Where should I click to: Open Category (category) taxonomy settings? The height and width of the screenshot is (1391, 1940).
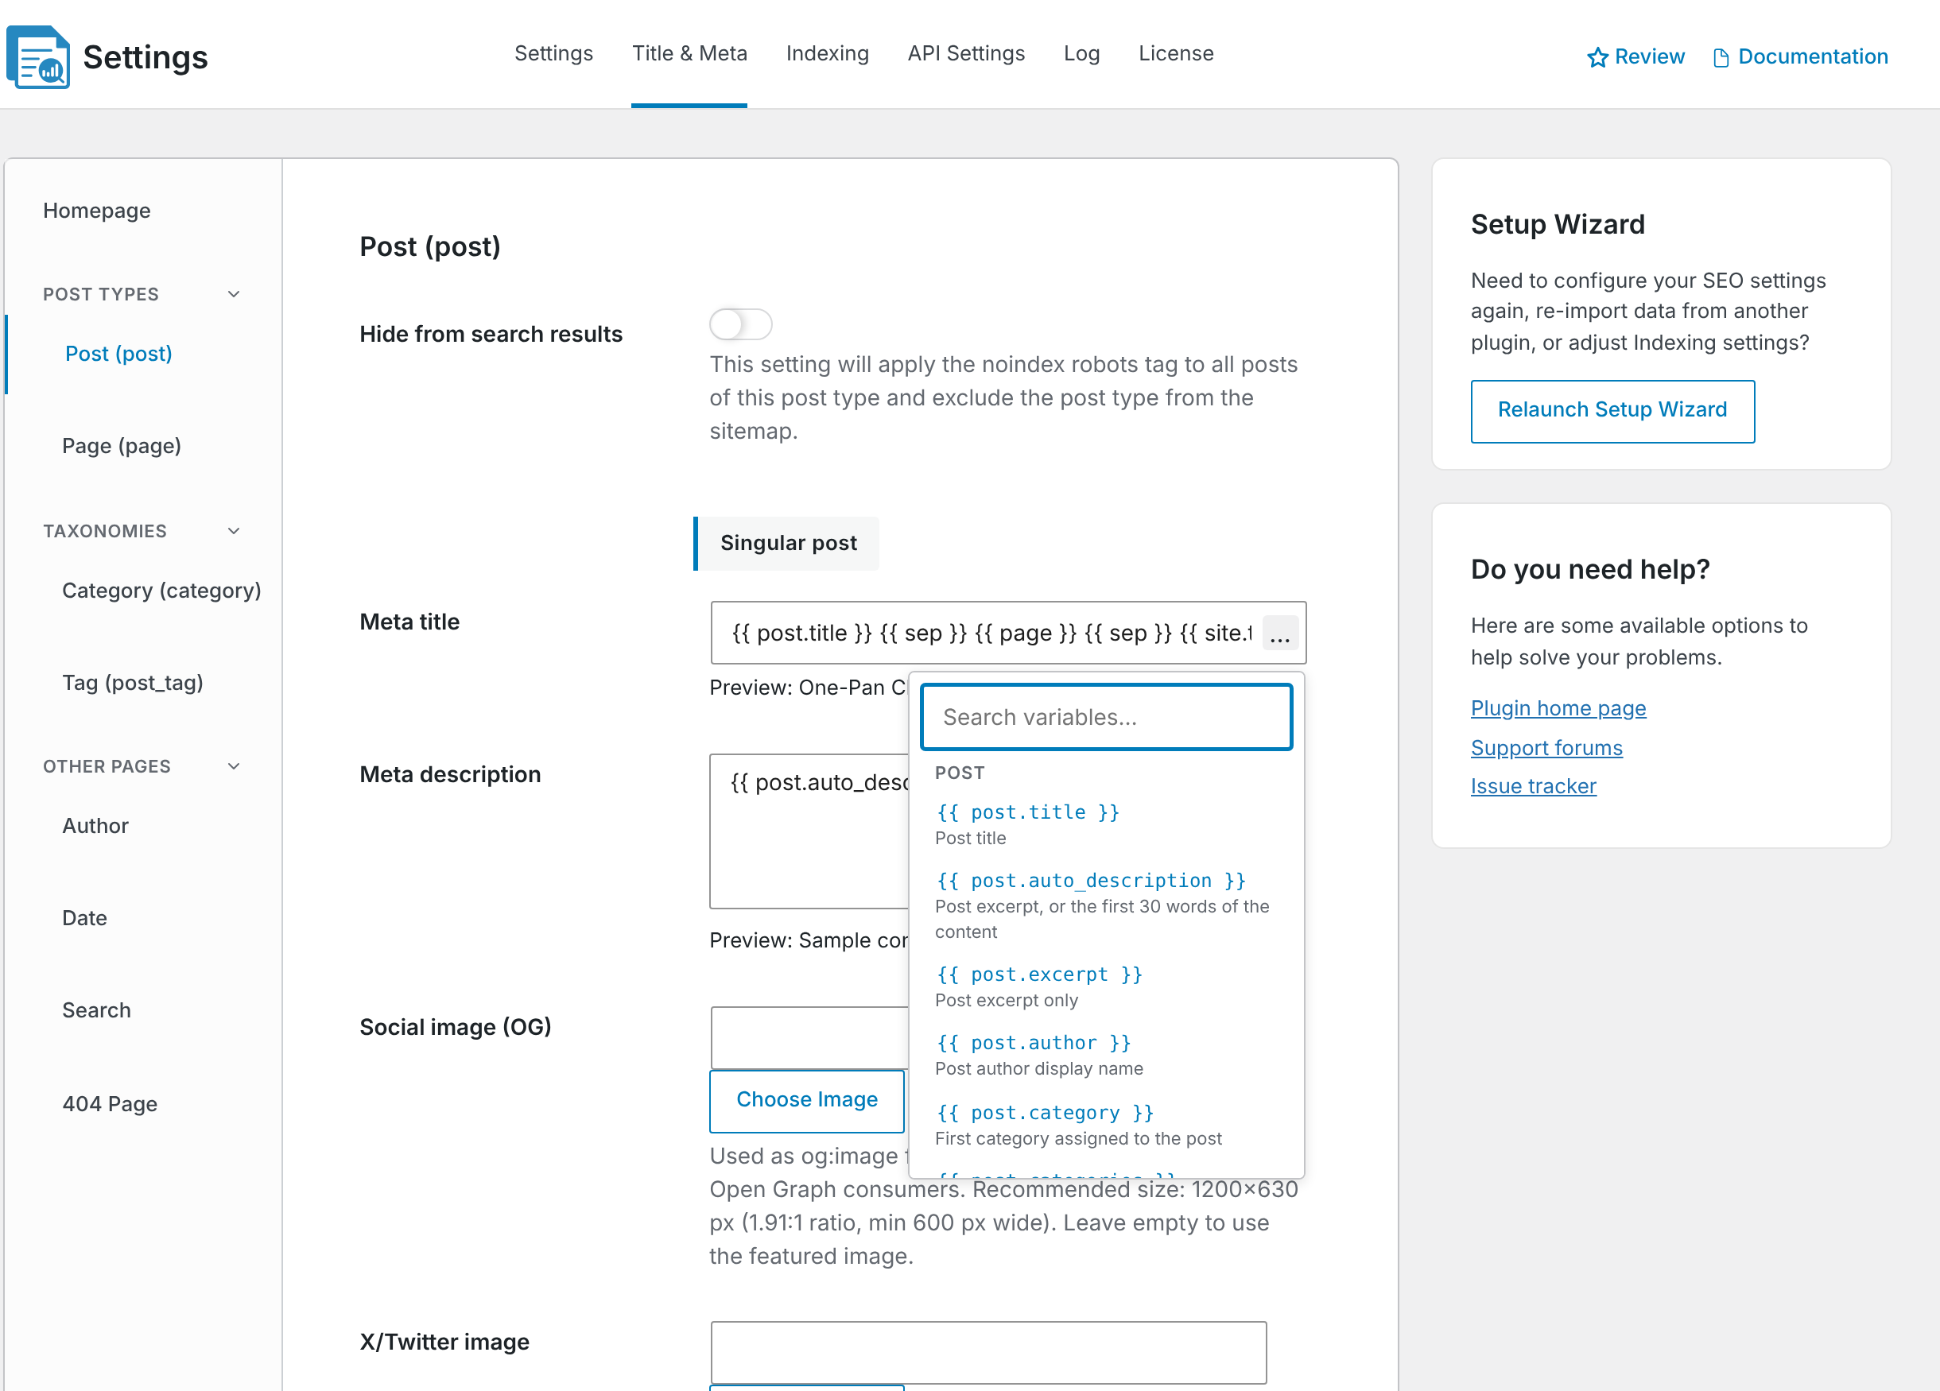(161, 591)
